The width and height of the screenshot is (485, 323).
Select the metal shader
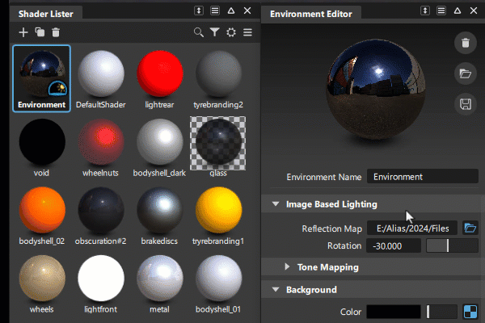click(160, 278)
